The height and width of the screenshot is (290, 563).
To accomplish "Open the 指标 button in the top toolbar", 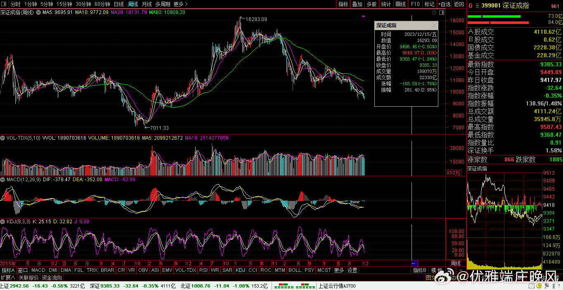I will pos(343,4).
